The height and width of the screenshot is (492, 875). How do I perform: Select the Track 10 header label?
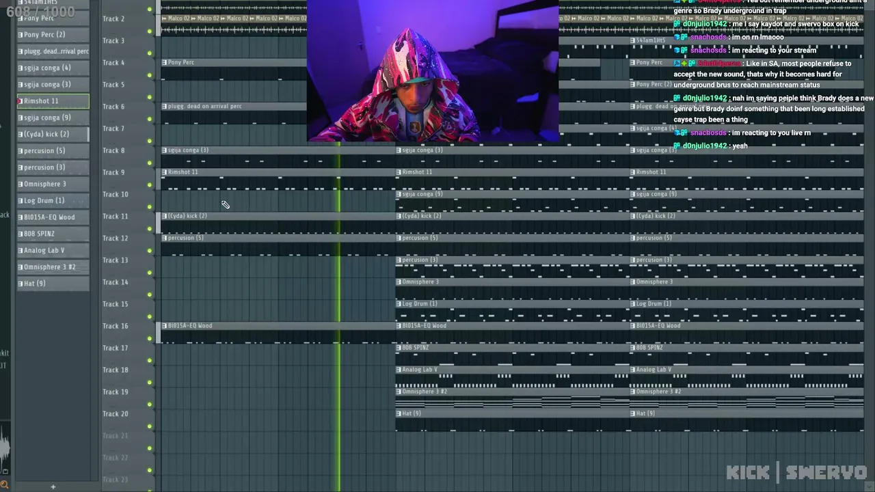(x=115, y=194)
